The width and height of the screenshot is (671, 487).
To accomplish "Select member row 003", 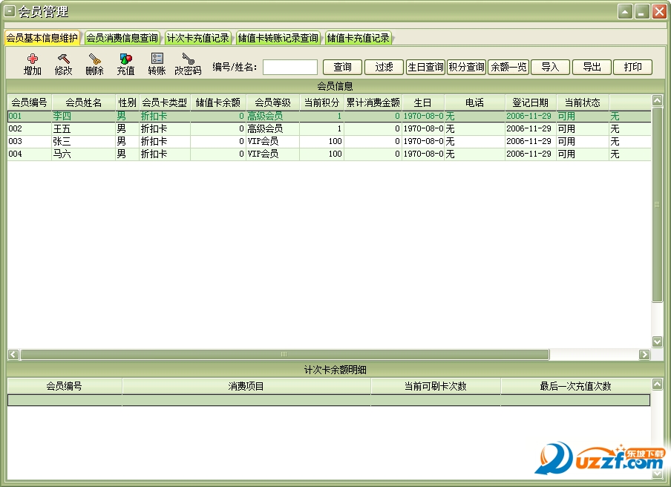I will (329, 141).
